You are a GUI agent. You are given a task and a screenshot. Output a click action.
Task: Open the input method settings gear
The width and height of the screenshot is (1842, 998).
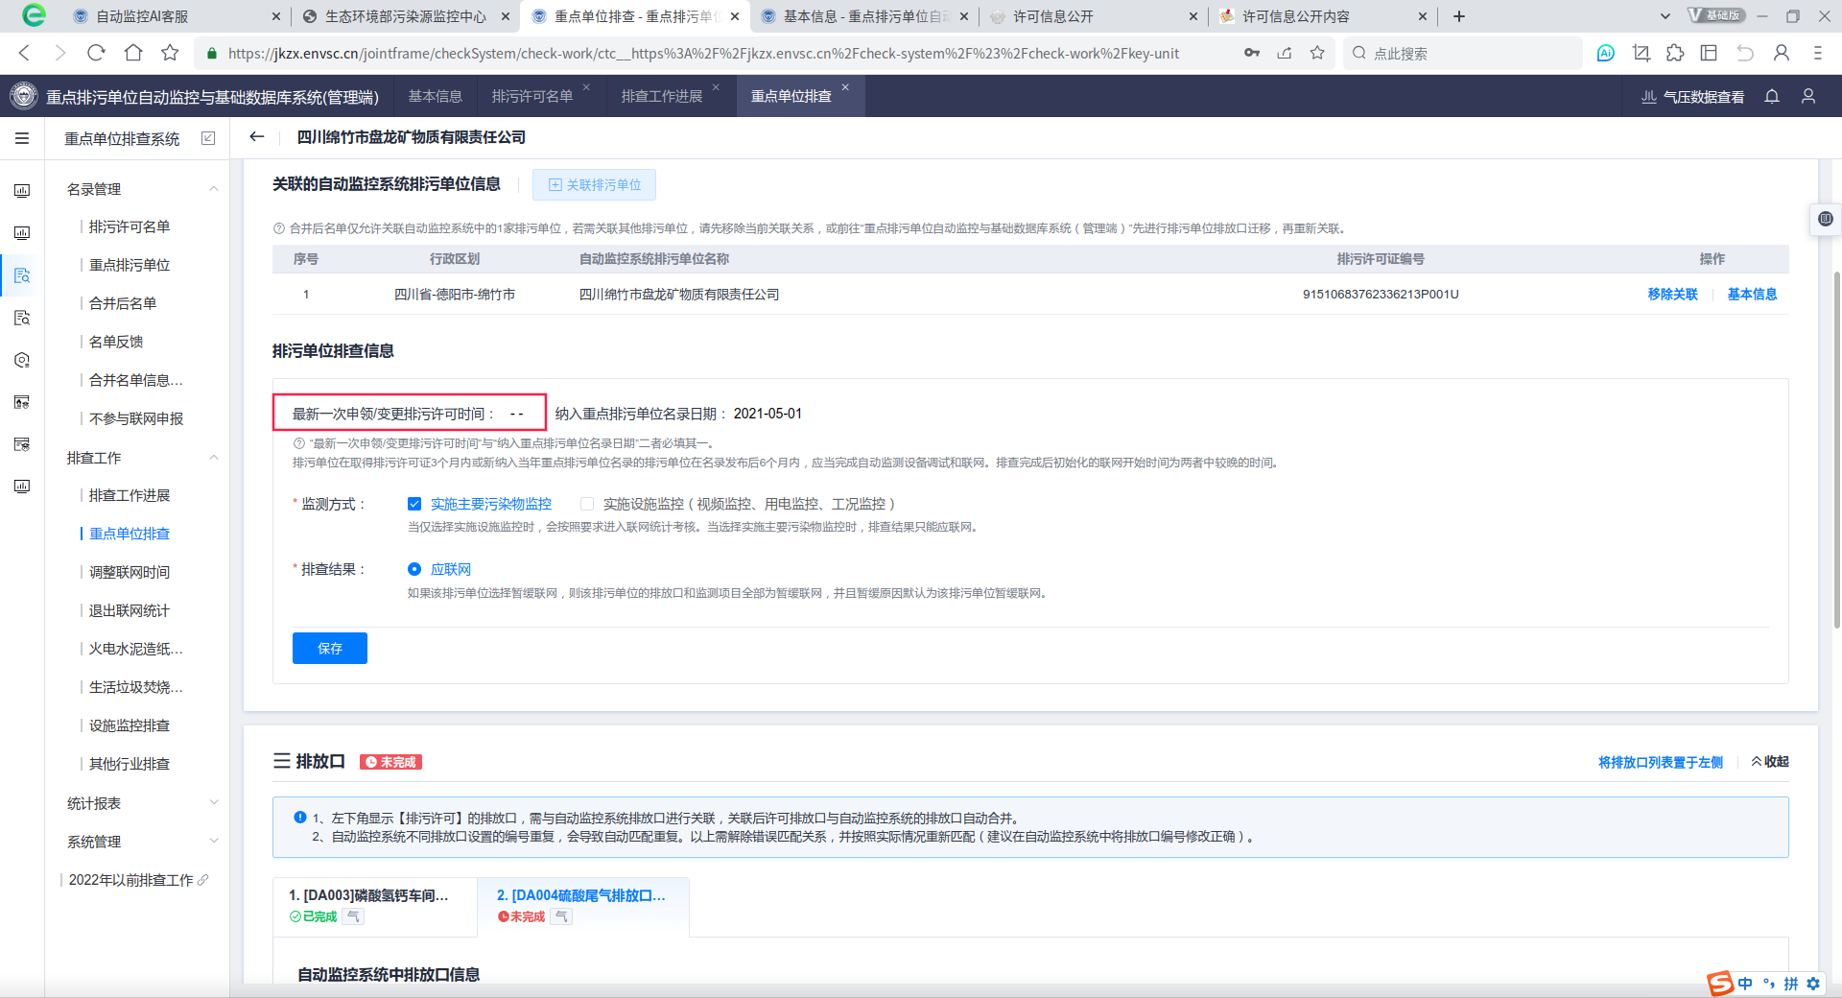(x=1813, y=984)
